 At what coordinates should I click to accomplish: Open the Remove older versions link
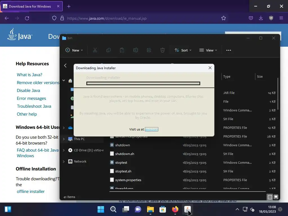38,83
